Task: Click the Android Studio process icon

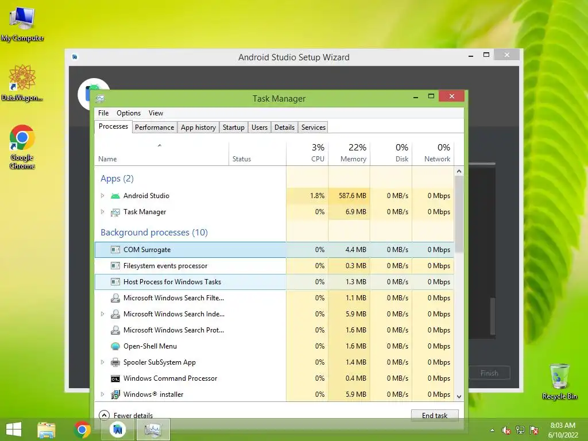Action: [115, 196]
